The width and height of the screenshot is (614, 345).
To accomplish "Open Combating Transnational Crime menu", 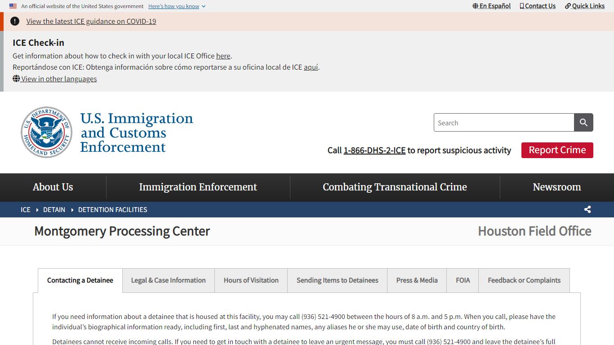I will [395, 187].
